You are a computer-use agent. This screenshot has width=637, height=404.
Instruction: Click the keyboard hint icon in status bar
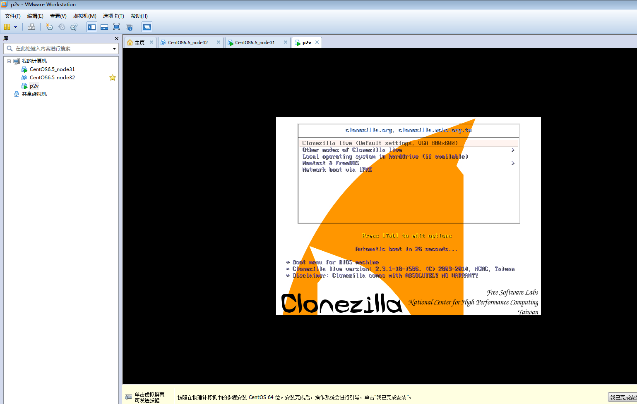click(129, 397)
